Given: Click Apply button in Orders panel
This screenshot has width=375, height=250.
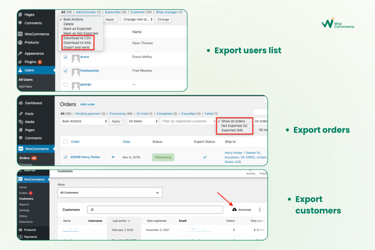Looking at the screenshot, I should coord(116,121).
